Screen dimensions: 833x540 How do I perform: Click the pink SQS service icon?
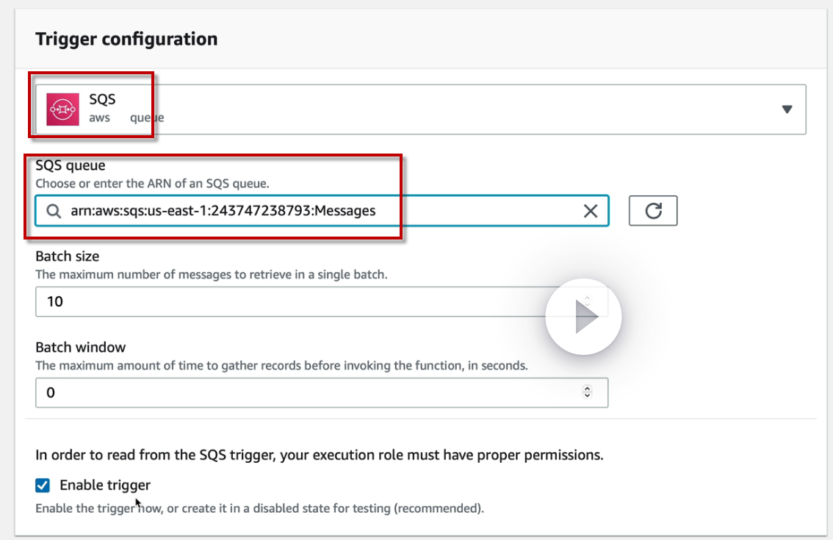point(62,109)
